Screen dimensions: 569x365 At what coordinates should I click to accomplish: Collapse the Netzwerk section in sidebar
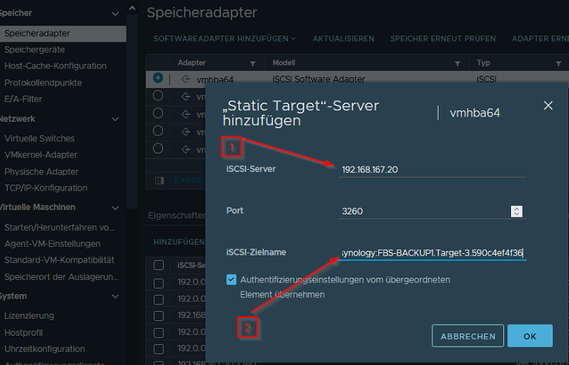click(x=115, y=119)
